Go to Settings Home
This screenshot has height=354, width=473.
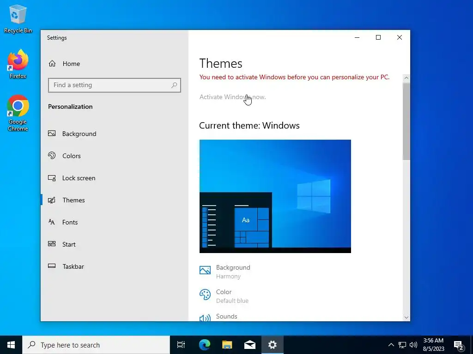pos(115,64)
